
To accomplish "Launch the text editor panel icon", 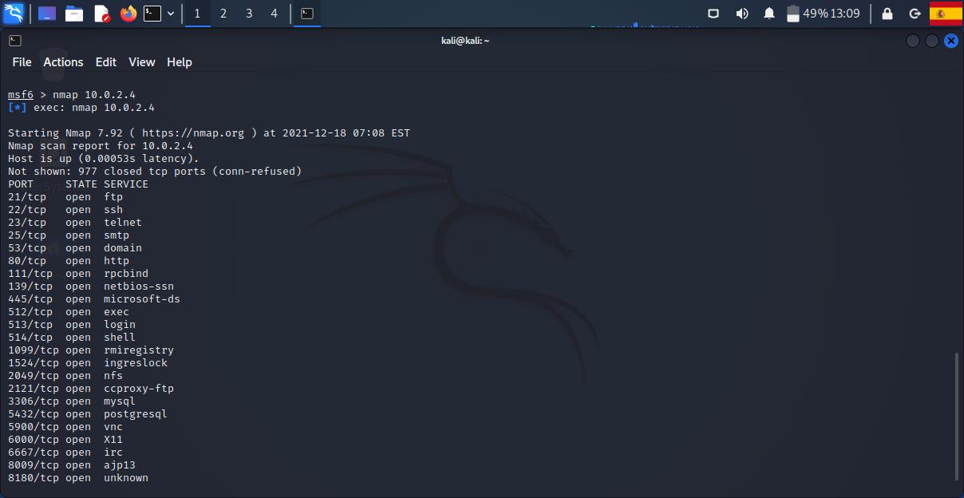I will click(101, 14).
